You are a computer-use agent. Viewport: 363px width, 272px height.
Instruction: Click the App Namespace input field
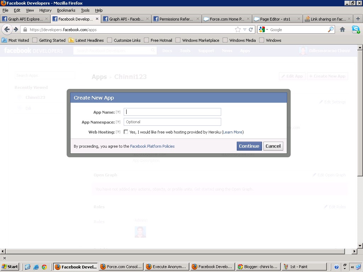click(172, 122)
